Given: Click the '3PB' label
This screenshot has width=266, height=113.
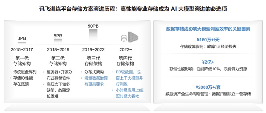Looking at the screenshot, I should 22,38.
